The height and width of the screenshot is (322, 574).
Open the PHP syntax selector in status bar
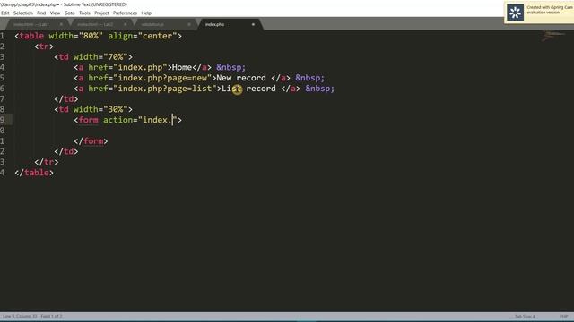(563, 316)
